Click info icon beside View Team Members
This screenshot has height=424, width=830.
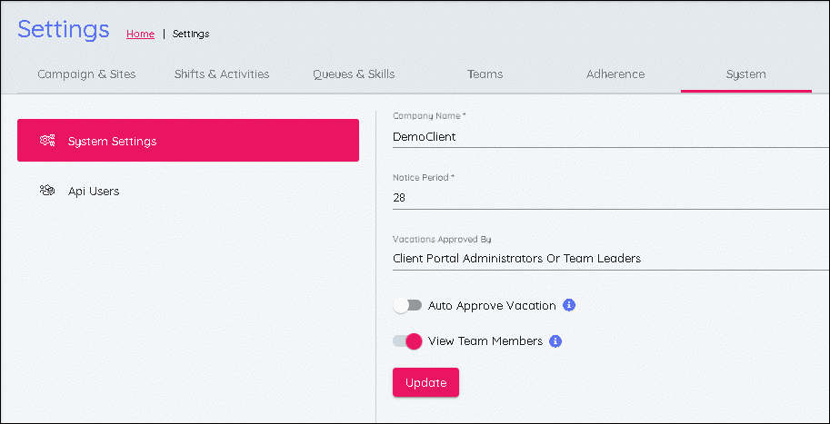pos(555,341)
